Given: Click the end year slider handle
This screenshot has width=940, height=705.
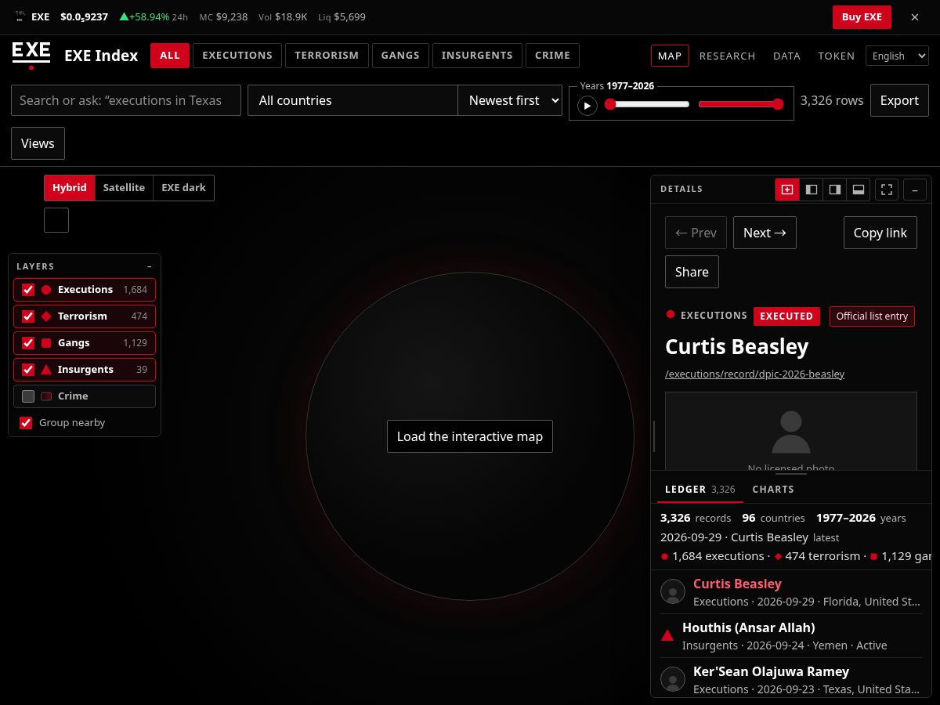Looking at the screenshot, I should (778, 104).
